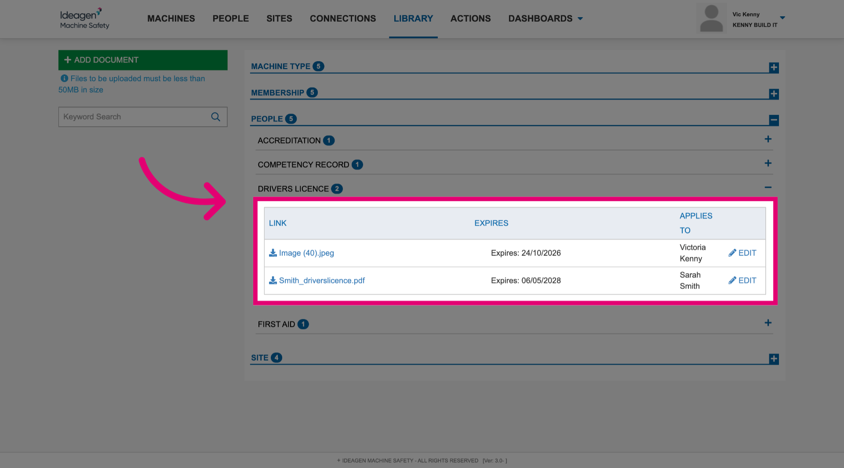Screen dimensions: 844x468
Task: Click the Membership heading
Action: point(277,93)
